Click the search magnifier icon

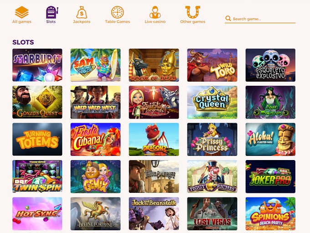228,19
